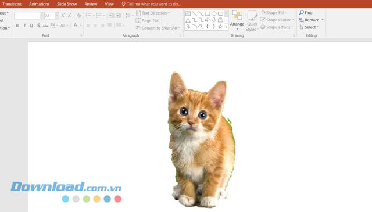Select the Rounded Rectangle shape
The width and height of the screenshot is (372, 212).
pyautogui.click(x=220, y=13)
